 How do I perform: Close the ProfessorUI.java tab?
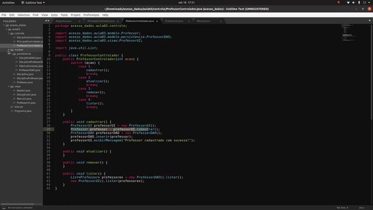[x=189, y=21]
